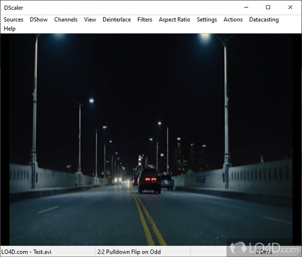Open the Filters menu

[x=145, y=20]
